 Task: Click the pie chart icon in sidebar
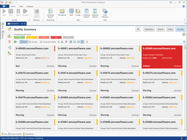click(10, 29)
